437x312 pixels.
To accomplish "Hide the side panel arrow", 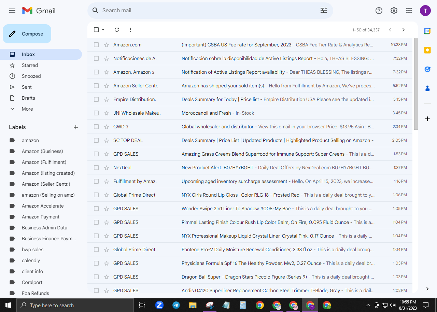I will pos(427,289).
